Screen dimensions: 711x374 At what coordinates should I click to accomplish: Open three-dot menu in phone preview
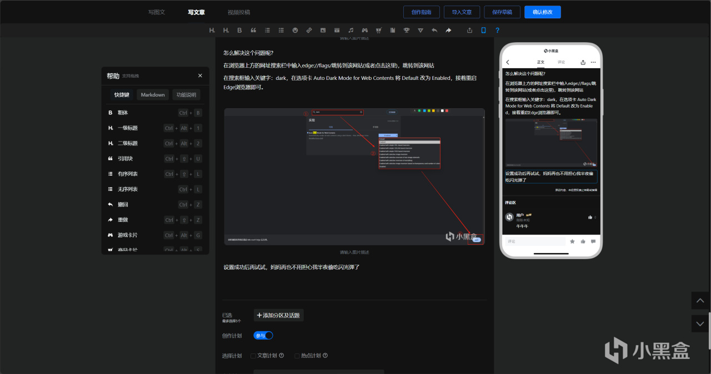(593, 62)
